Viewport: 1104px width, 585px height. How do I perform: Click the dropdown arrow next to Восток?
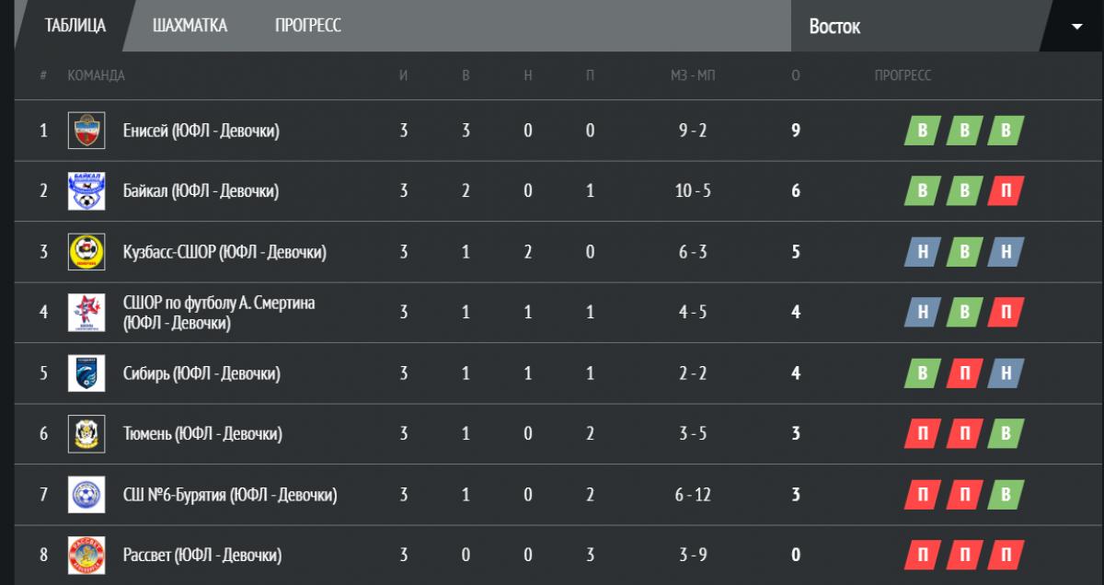(x=1076, y=27)
